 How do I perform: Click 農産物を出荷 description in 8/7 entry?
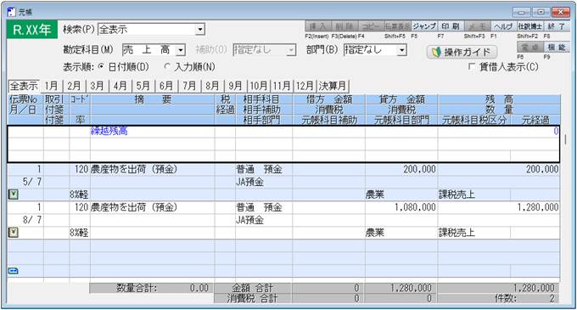[134, 207]
